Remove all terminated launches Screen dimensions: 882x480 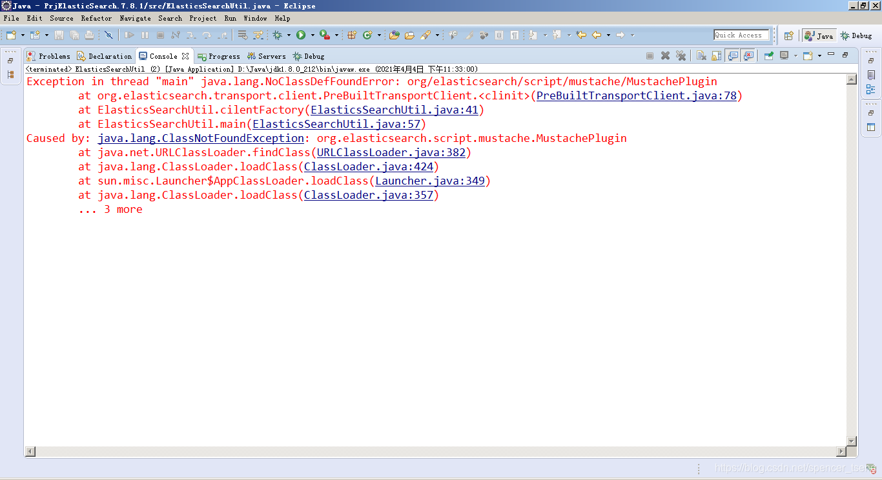(681, 56)
